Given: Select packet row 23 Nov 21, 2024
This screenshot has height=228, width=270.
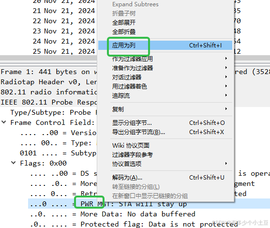Looking at the screenshot, I should (64, 31).
